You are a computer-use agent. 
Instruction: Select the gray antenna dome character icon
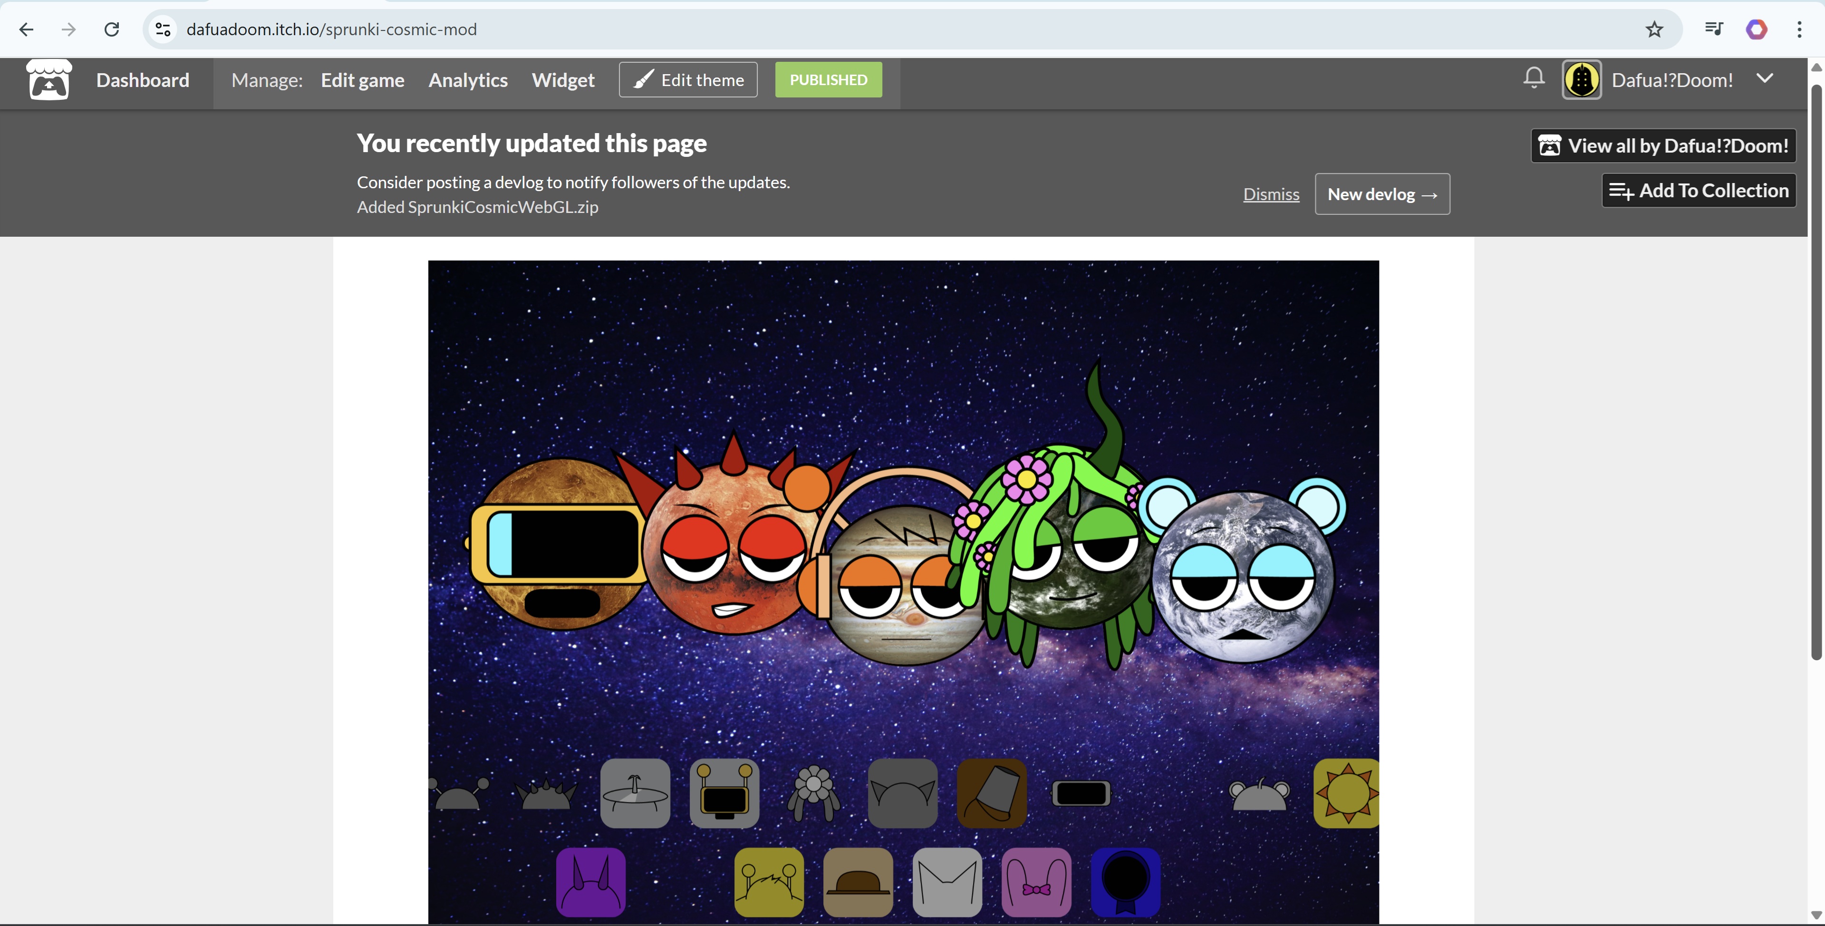(x=459, y=793)
